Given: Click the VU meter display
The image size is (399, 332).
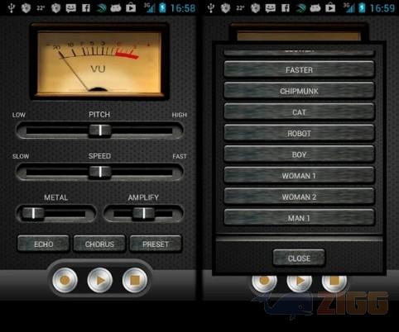Looking at the screenshot, I should click(x=99, y=62).
